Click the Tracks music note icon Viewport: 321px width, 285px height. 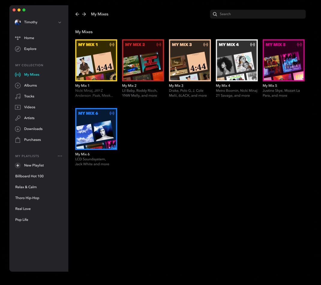[18, 96]
